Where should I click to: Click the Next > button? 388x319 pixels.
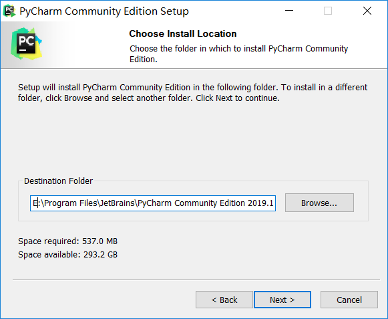282,300
